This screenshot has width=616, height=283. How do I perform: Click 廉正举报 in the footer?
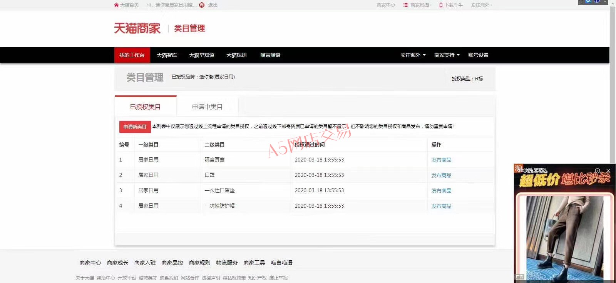click(x=278, y=278)
